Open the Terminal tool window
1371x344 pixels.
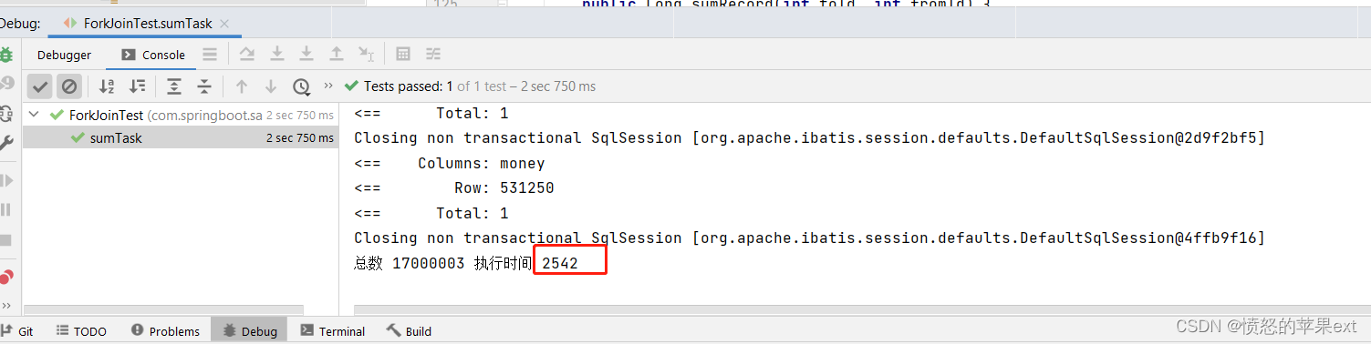333,331
